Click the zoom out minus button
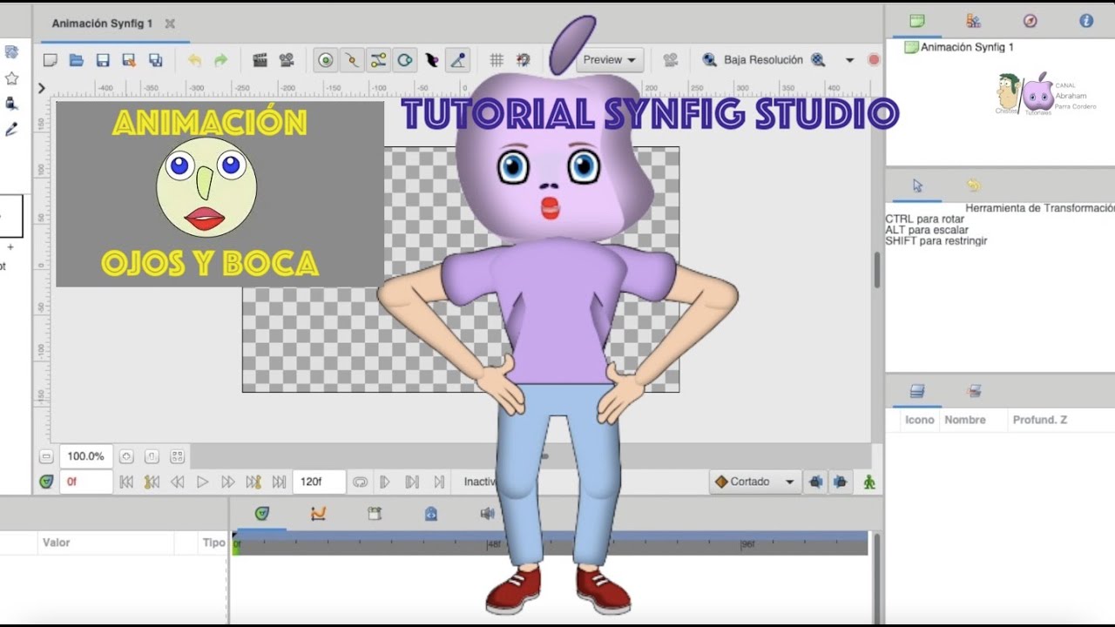The height and width of the screenshot is (627, 1115). pyautogui.click(x=46, y=456)
